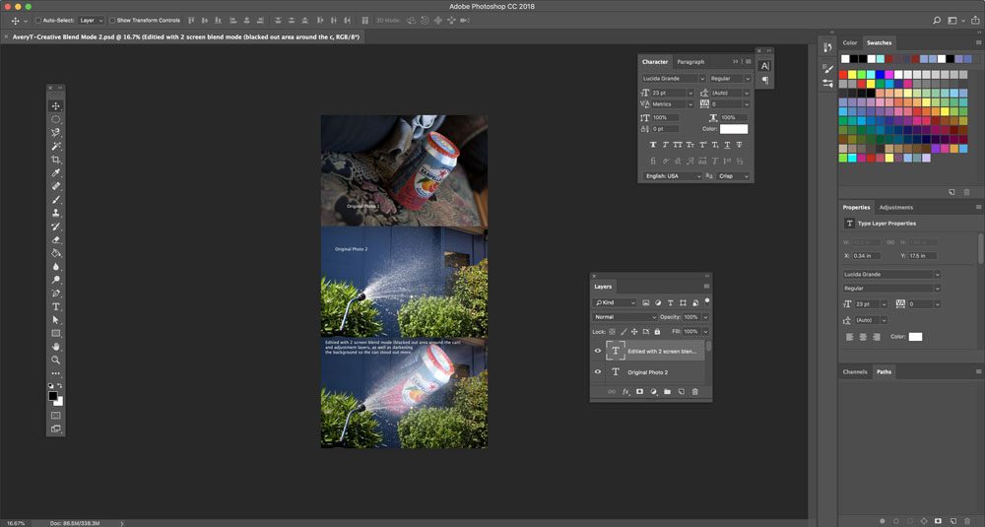Switch to the Color tab

tap(850, 42)
